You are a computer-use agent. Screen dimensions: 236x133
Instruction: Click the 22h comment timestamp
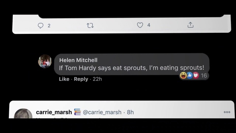(x=97, y=79)
